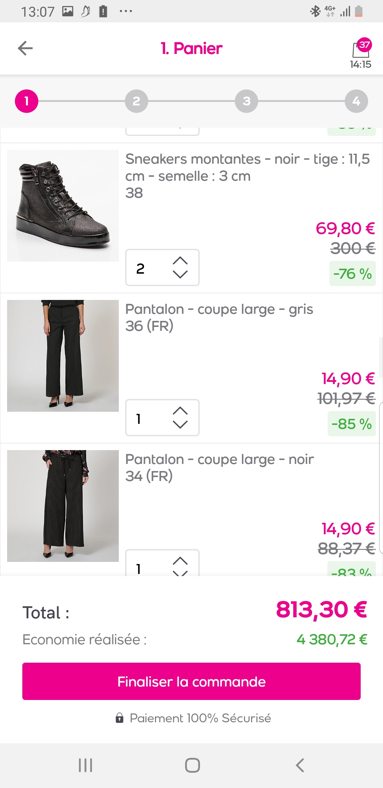Screen dimensions: 383x788
Task: Tap the secure payment padlock icon
Action: tap(120, 718)
